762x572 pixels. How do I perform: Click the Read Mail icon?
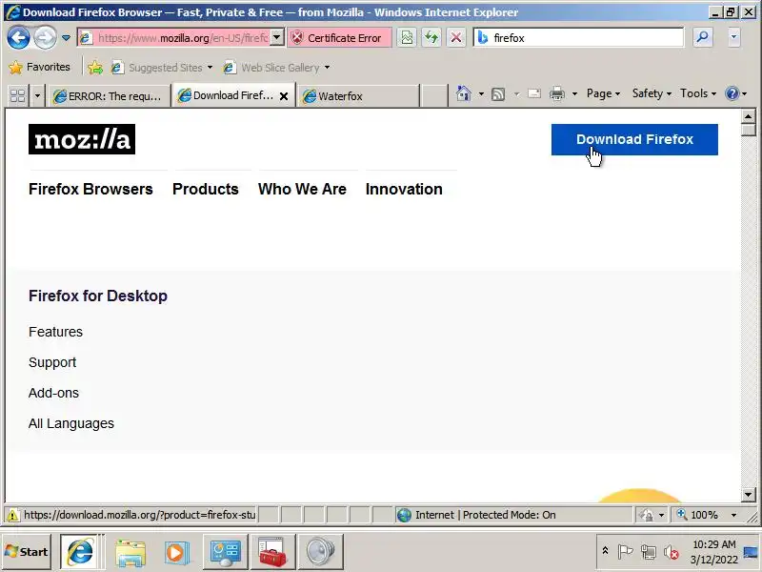tap(534, 93)
